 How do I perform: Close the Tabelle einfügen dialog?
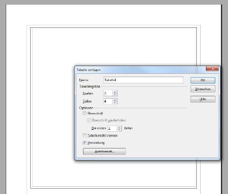(213, 68)
